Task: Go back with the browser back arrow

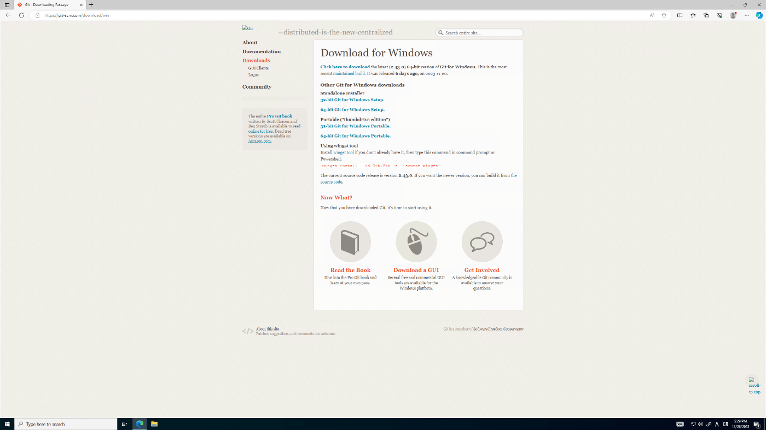Action: pos(8,15)
